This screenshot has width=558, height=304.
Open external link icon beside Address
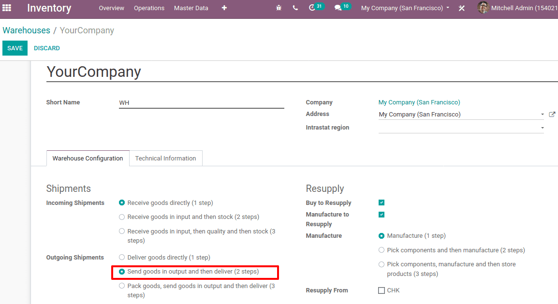click(552, 114)
